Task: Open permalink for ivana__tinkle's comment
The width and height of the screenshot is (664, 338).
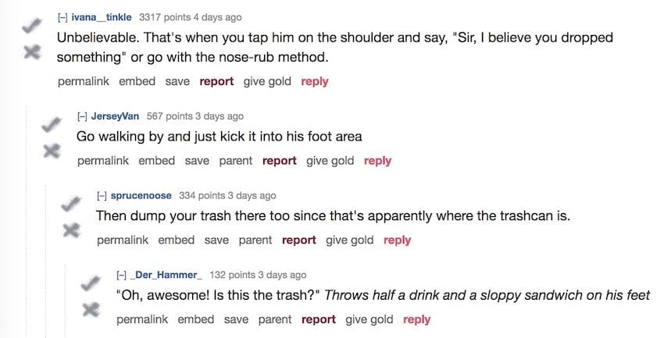Action: coord(84,81)
